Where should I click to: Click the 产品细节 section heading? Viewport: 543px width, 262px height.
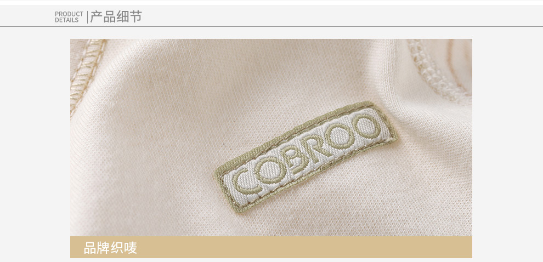pyautogui.click(x=116, y=16)
